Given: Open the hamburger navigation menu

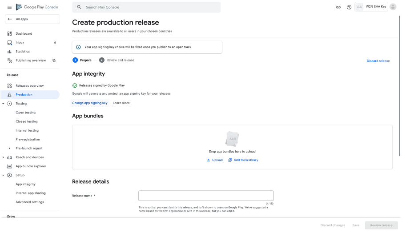Looking at the screenshot, I should coord(9,7).
